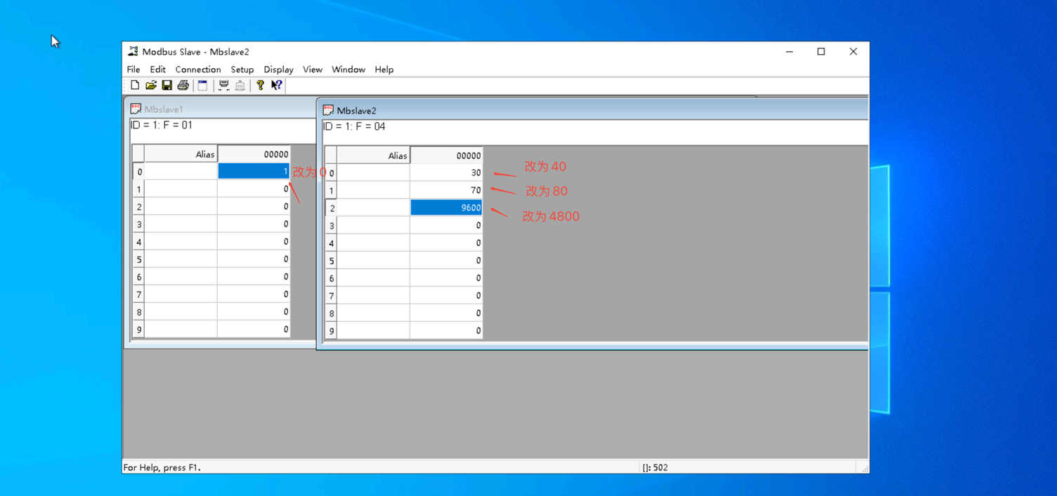Select Mbslave2 value 70 cell
The image size is (1057, 496).
click(446, 190)
